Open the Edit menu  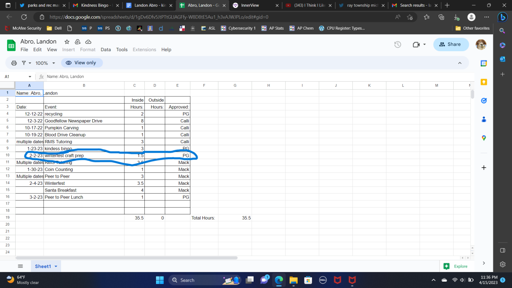[x=37, y=50]
